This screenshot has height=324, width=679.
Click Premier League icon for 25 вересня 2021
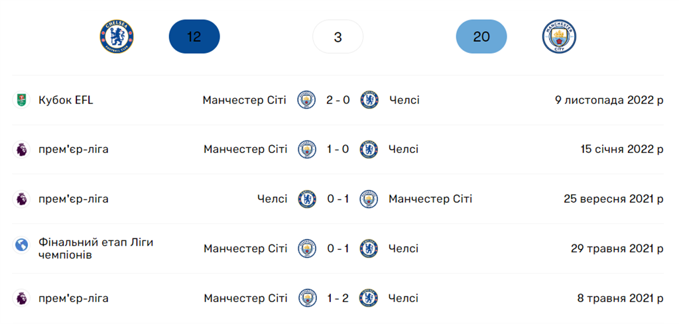pyautogui.click(x=22, y=199)
